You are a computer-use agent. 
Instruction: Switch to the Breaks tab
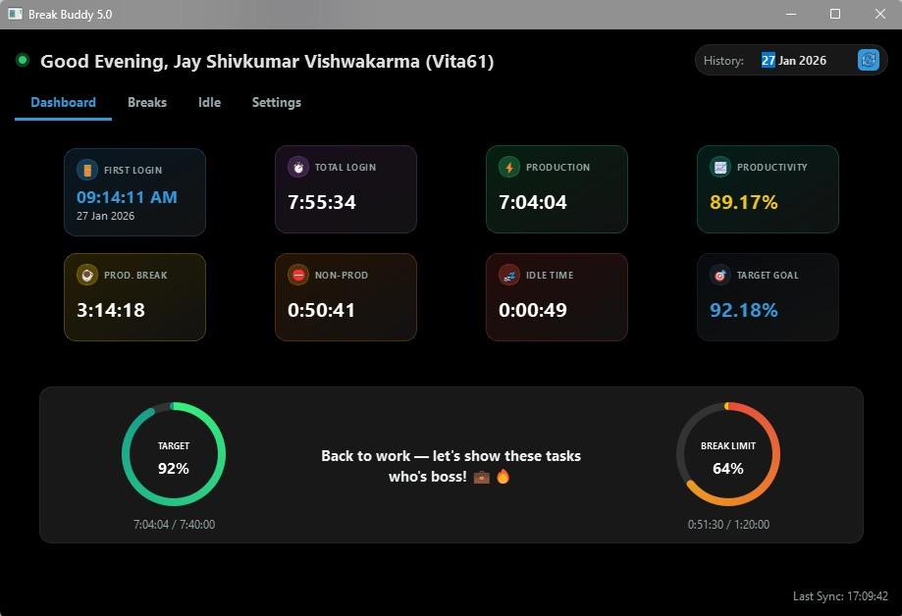[x=147, y=102]
